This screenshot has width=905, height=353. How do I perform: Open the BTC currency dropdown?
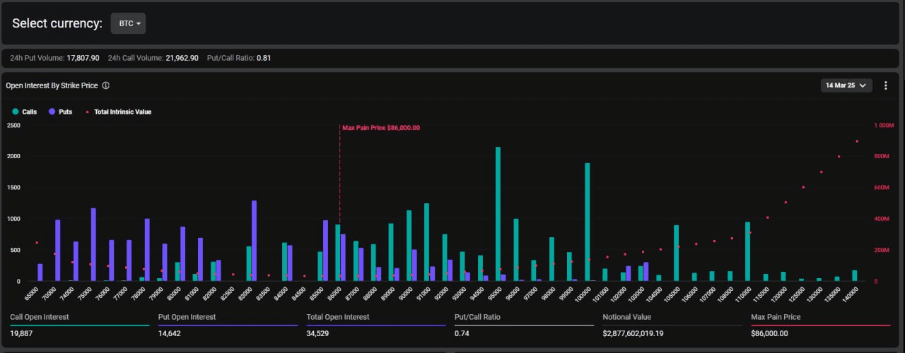tap(128, 23)
